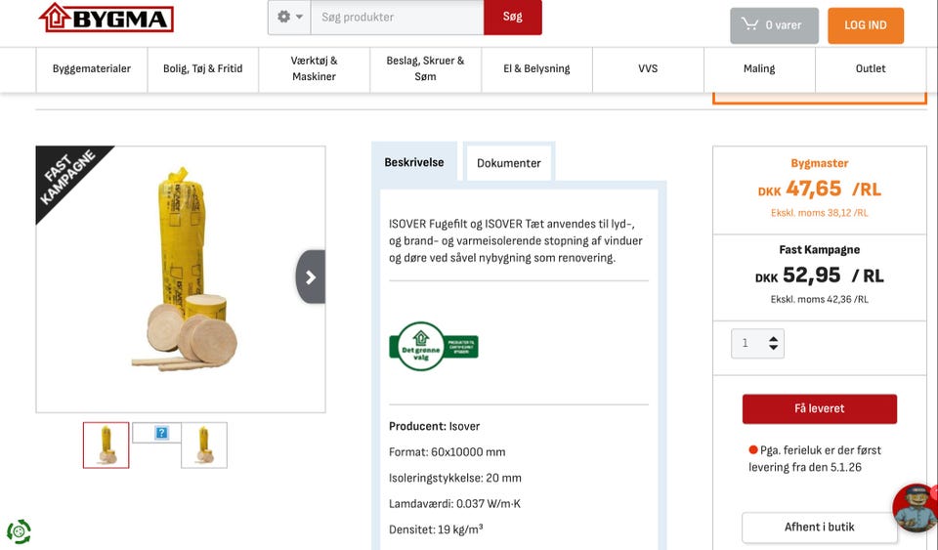
Task: Click the 'Lamdaværdi: 0.037 W/m·K' line
Action: (454, 503)
